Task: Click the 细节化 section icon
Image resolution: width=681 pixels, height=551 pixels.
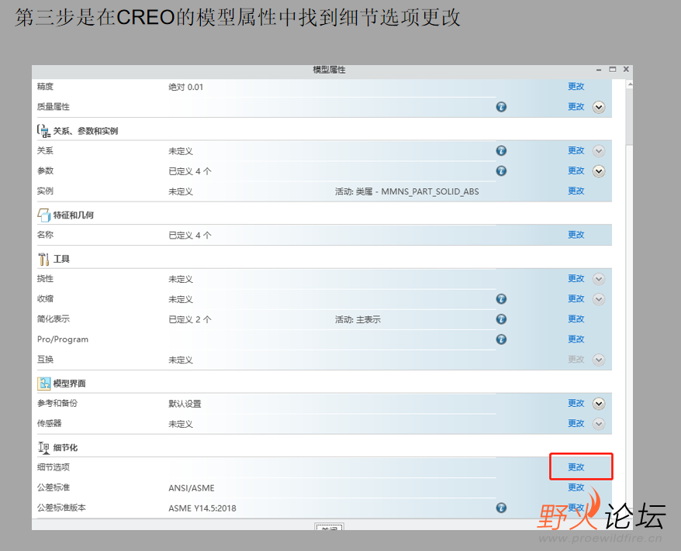Action: click(43, 447)
